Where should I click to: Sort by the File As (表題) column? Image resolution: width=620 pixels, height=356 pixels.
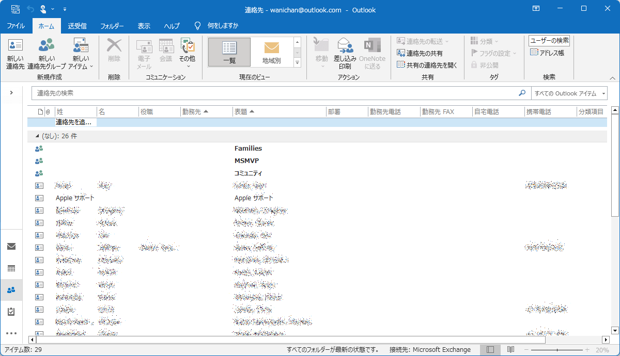pos(279,111)
